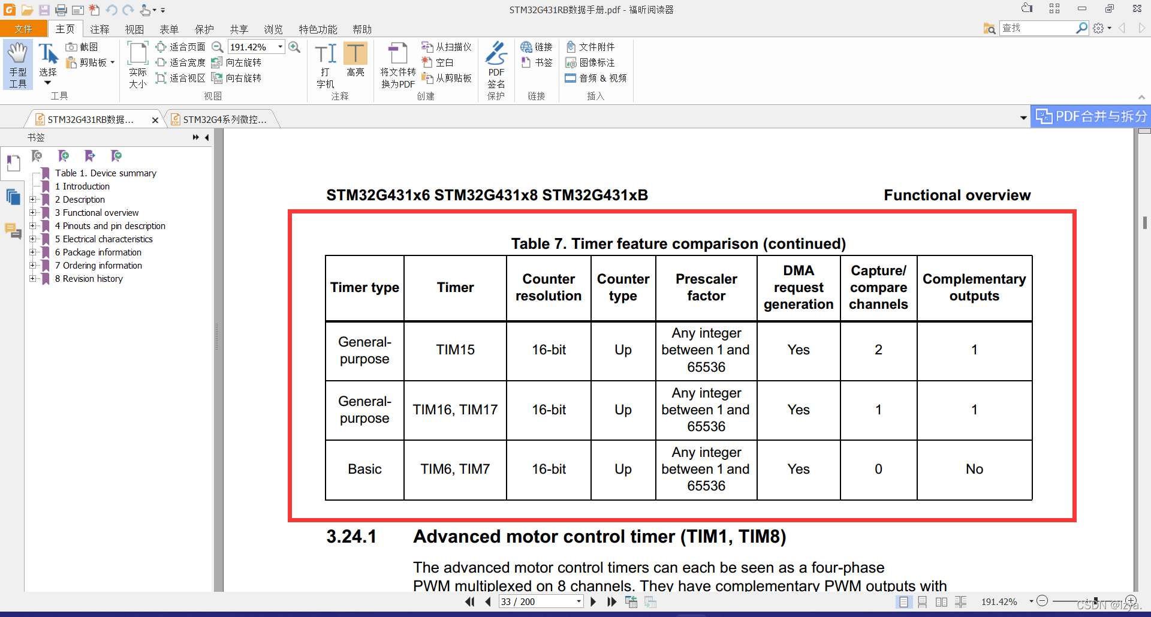This screenshot has width=1151, height=617.
Task: Click the Undo arrow in quick toolbar
Action: pos(112,10)
